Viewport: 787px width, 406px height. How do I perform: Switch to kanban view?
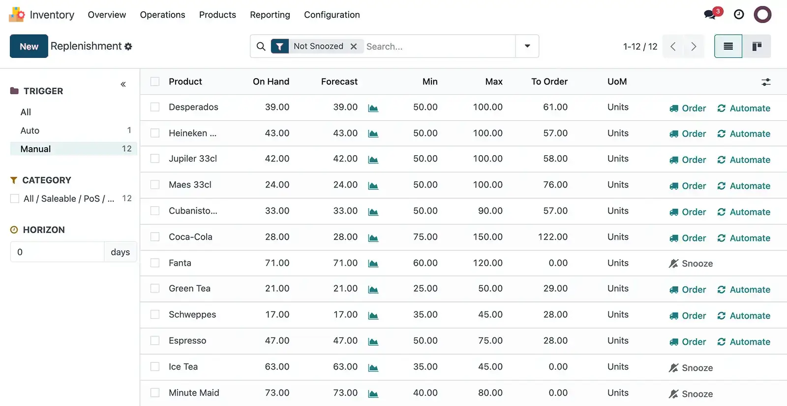coord(757,46)
